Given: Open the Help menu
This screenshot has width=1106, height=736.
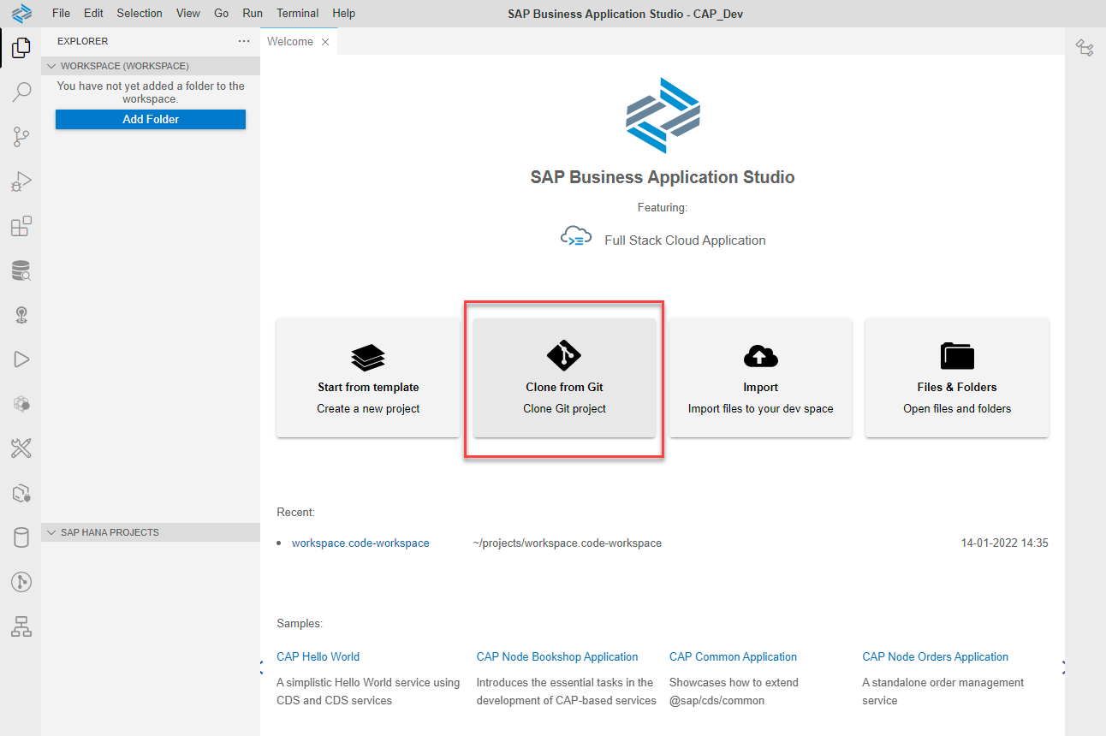Looking at the screenshot, I should [x=343, y=14].
